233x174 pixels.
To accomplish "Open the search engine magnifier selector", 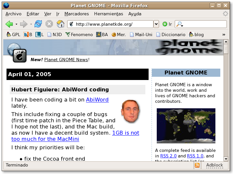I will coord(180,24).
